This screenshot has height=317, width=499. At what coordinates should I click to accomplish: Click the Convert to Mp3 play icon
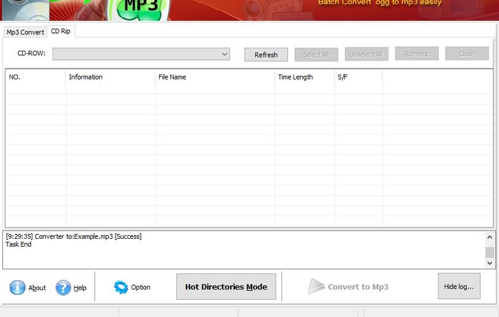point(316,286)
